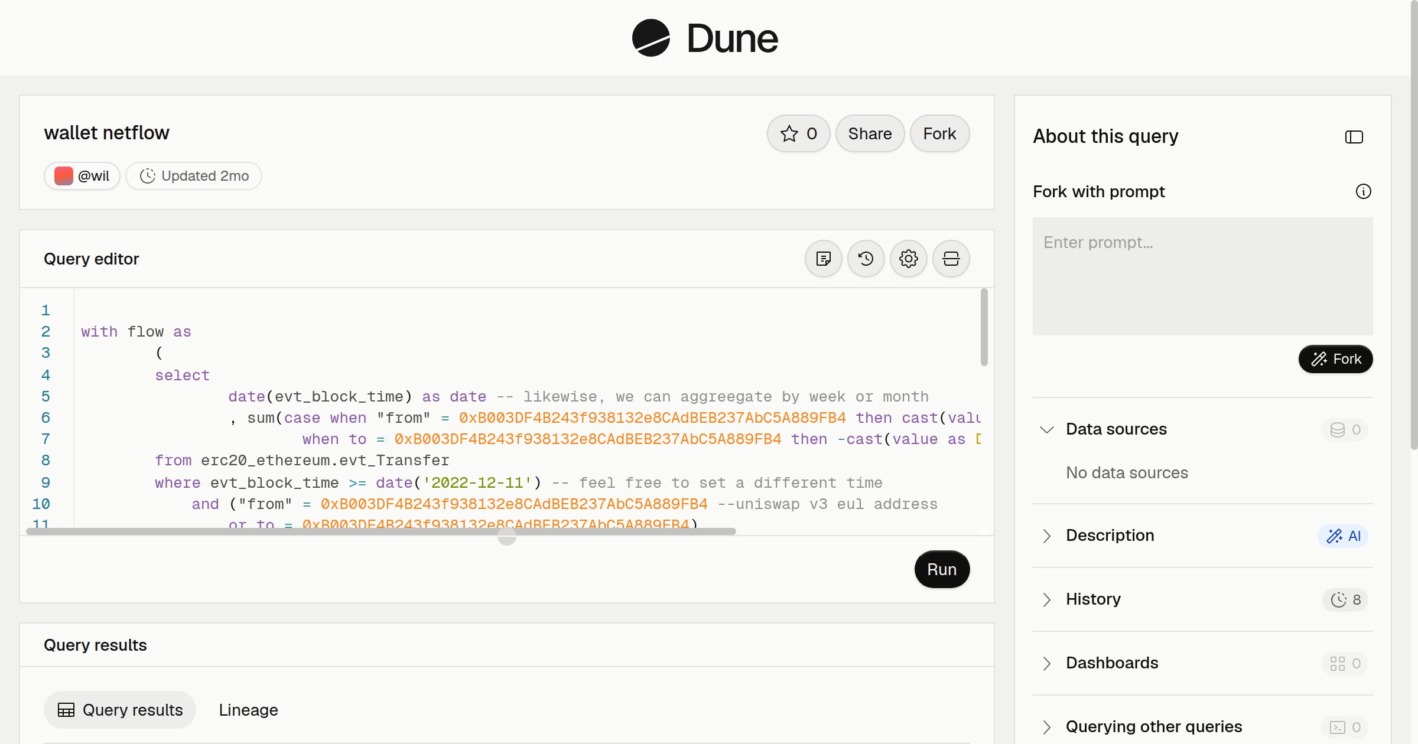The height and width of the screenshot is (744, 1418).
Task: Click the Query editor heading
Action: [91, 259]
